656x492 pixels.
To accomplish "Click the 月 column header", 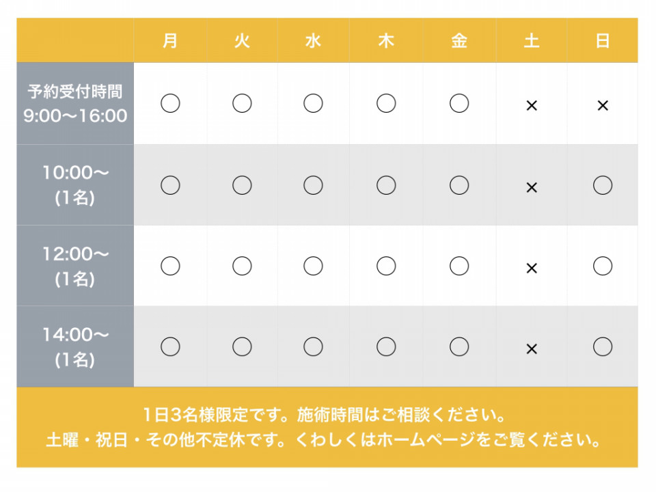I will (x=170, y=40).
